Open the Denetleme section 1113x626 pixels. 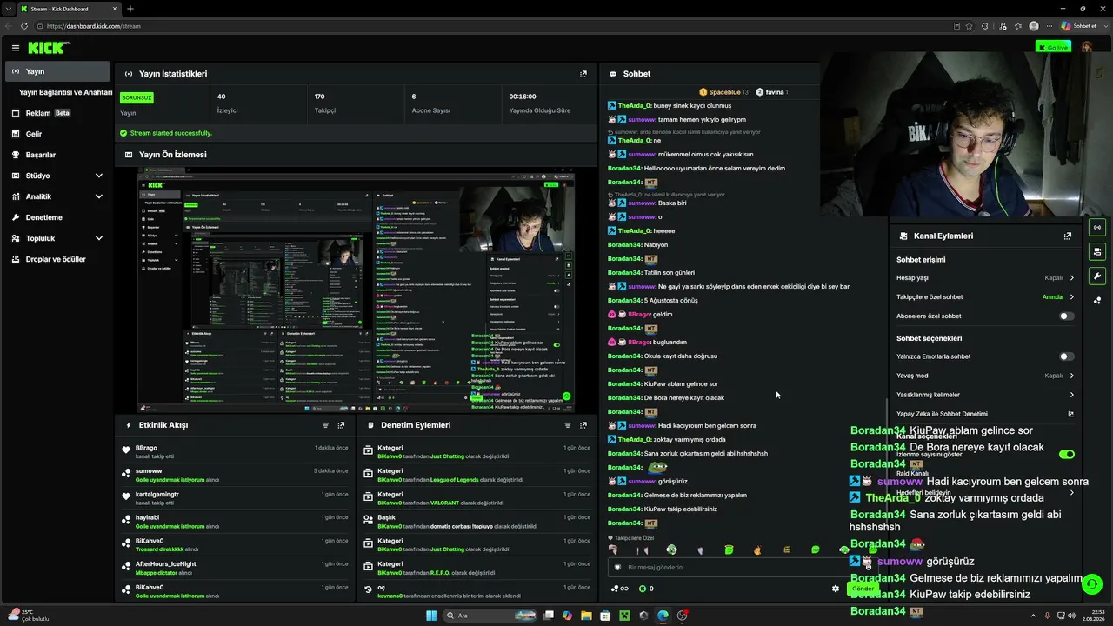43,217
